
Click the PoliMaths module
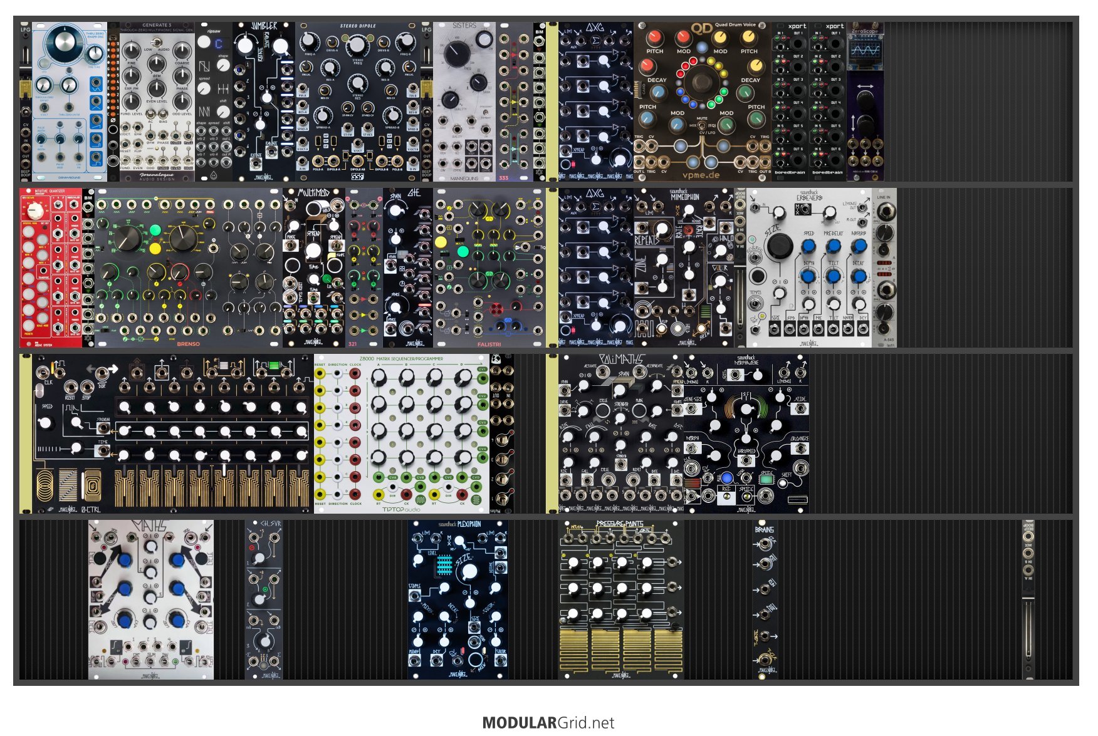[621, 434]
